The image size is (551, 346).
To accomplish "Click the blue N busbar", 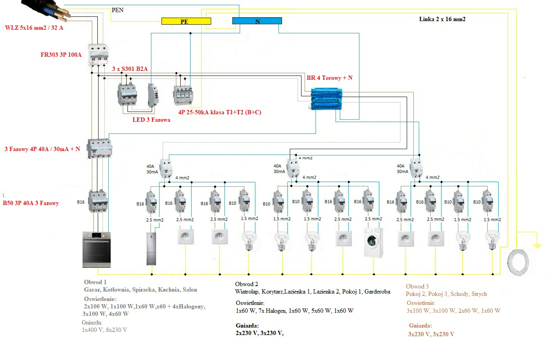I will tap(257, 21).
